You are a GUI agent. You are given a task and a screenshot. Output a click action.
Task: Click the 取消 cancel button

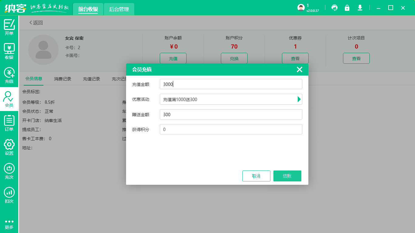[x=256, y=176]
